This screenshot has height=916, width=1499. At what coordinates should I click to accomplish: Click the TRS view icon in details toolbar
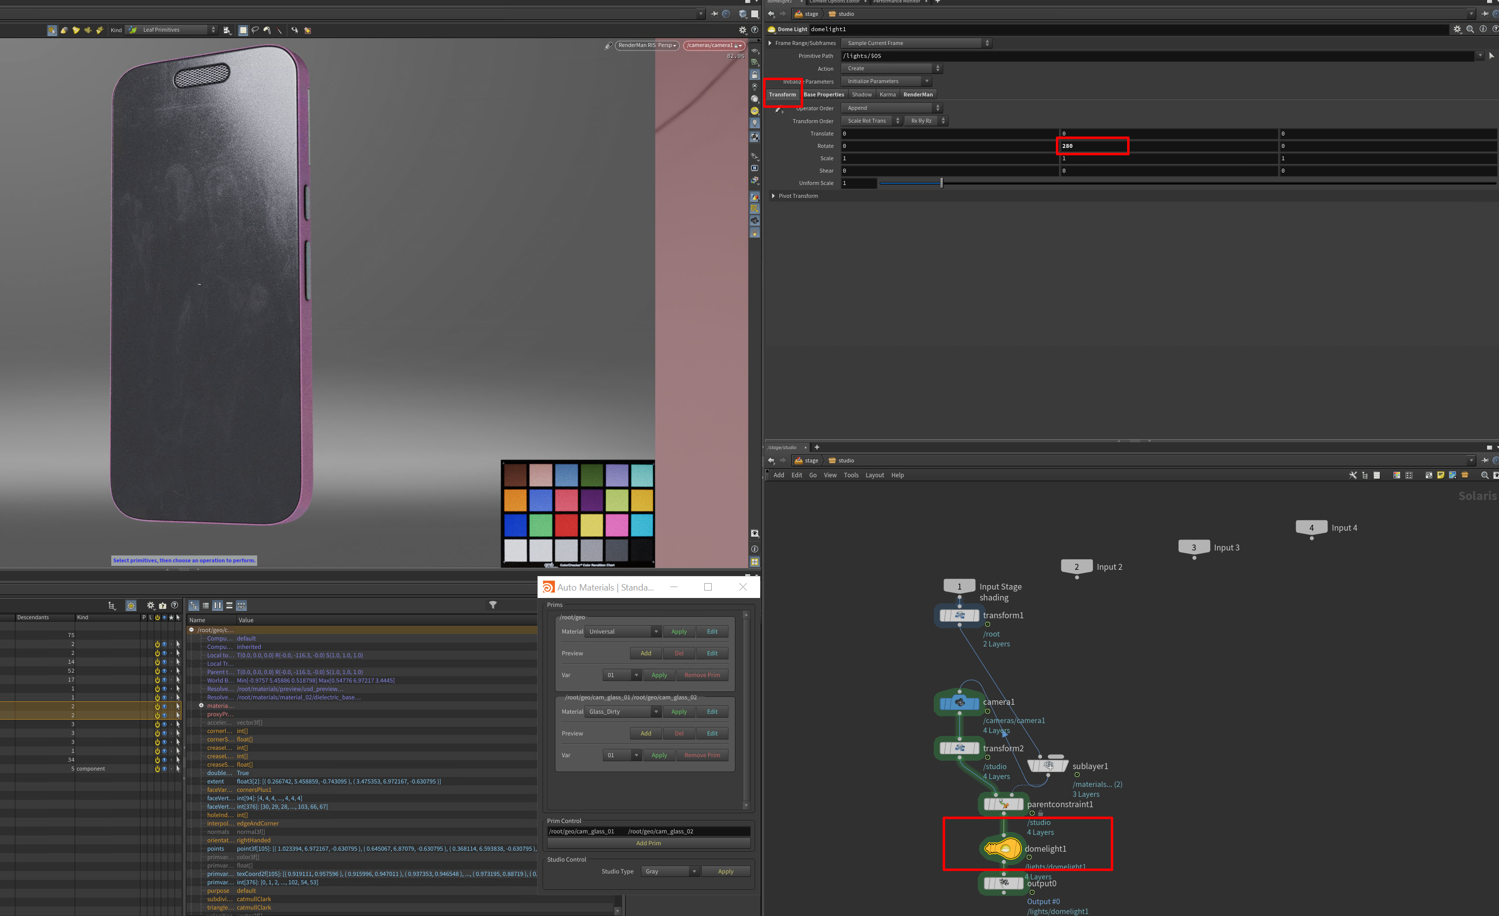(241, 605)
